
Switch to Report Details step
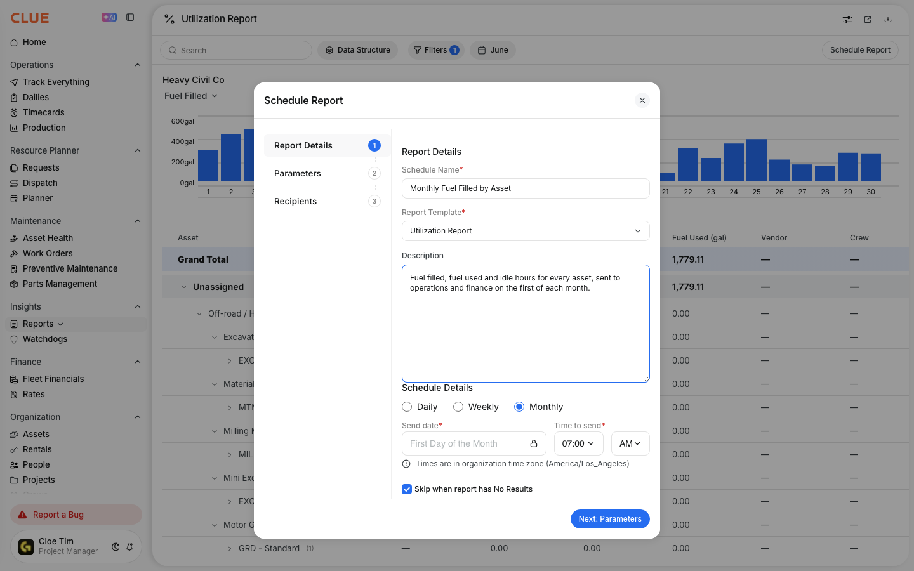coord(327,145)
